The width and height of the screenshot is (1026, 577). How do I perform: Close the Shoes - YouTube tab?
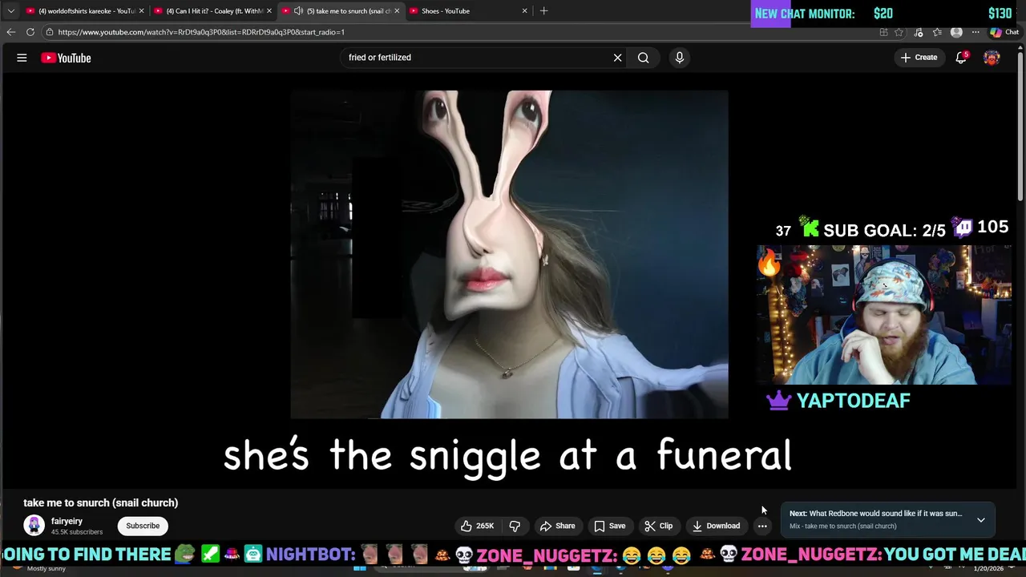[x=525, y=11]
